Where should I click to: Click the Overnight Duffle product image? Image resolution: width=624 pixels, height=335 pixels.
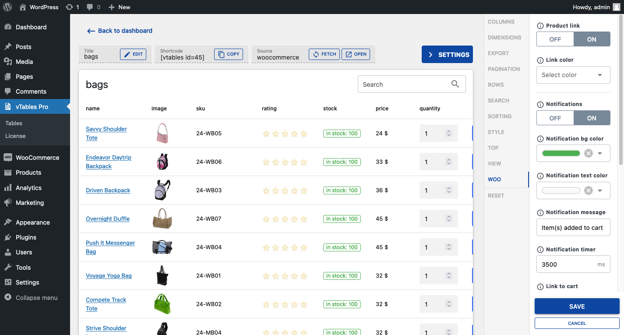tap(162, 219)
